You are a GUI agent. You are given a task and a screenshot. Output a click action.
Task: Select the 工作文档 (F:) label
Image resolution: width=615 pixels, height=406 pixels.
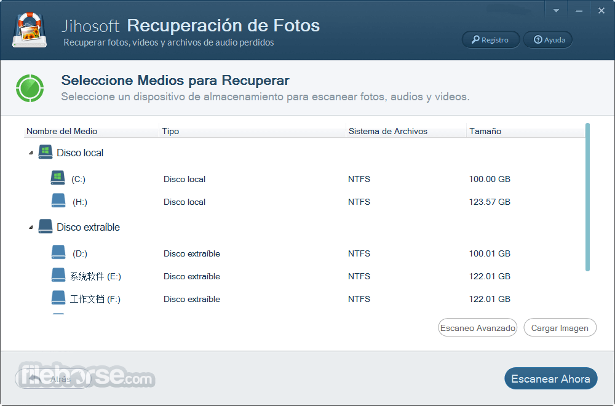(95, 300)
